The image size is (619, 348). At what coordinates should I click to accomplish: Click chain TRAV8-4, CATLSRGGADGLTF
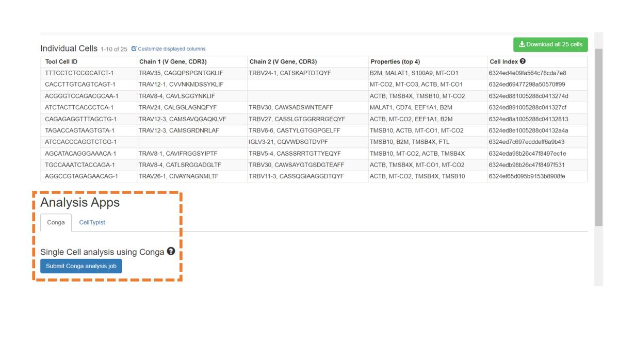[180, 165]
